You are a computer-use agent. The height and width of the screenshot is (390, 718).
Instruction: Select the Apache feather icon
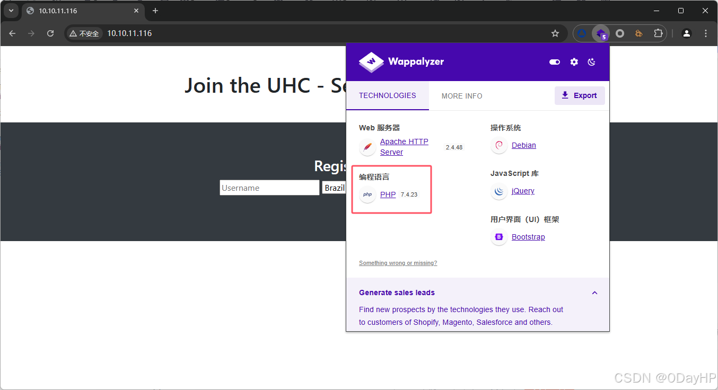367,147
